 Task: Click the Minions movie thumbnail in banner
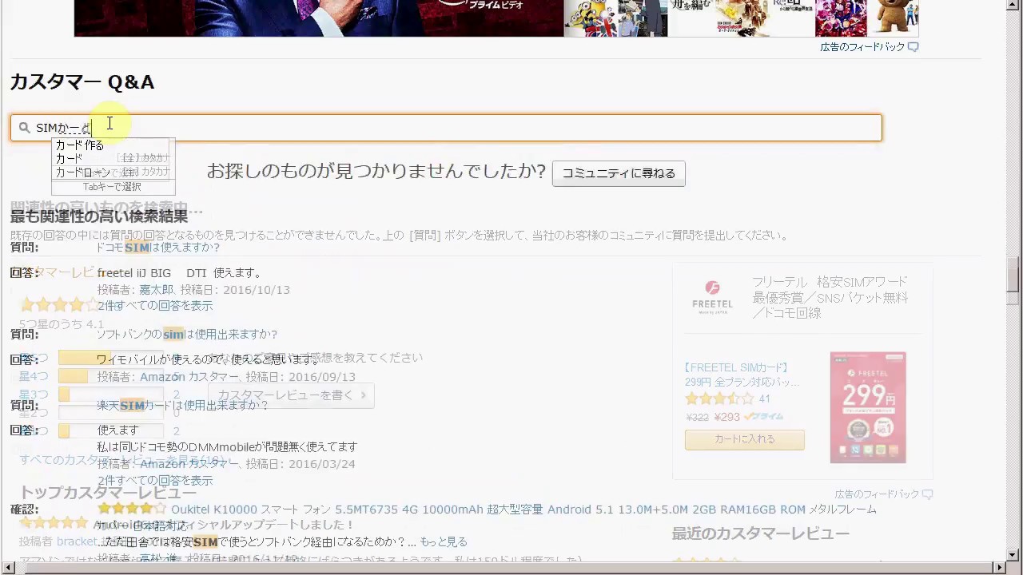tap(591, 18)
